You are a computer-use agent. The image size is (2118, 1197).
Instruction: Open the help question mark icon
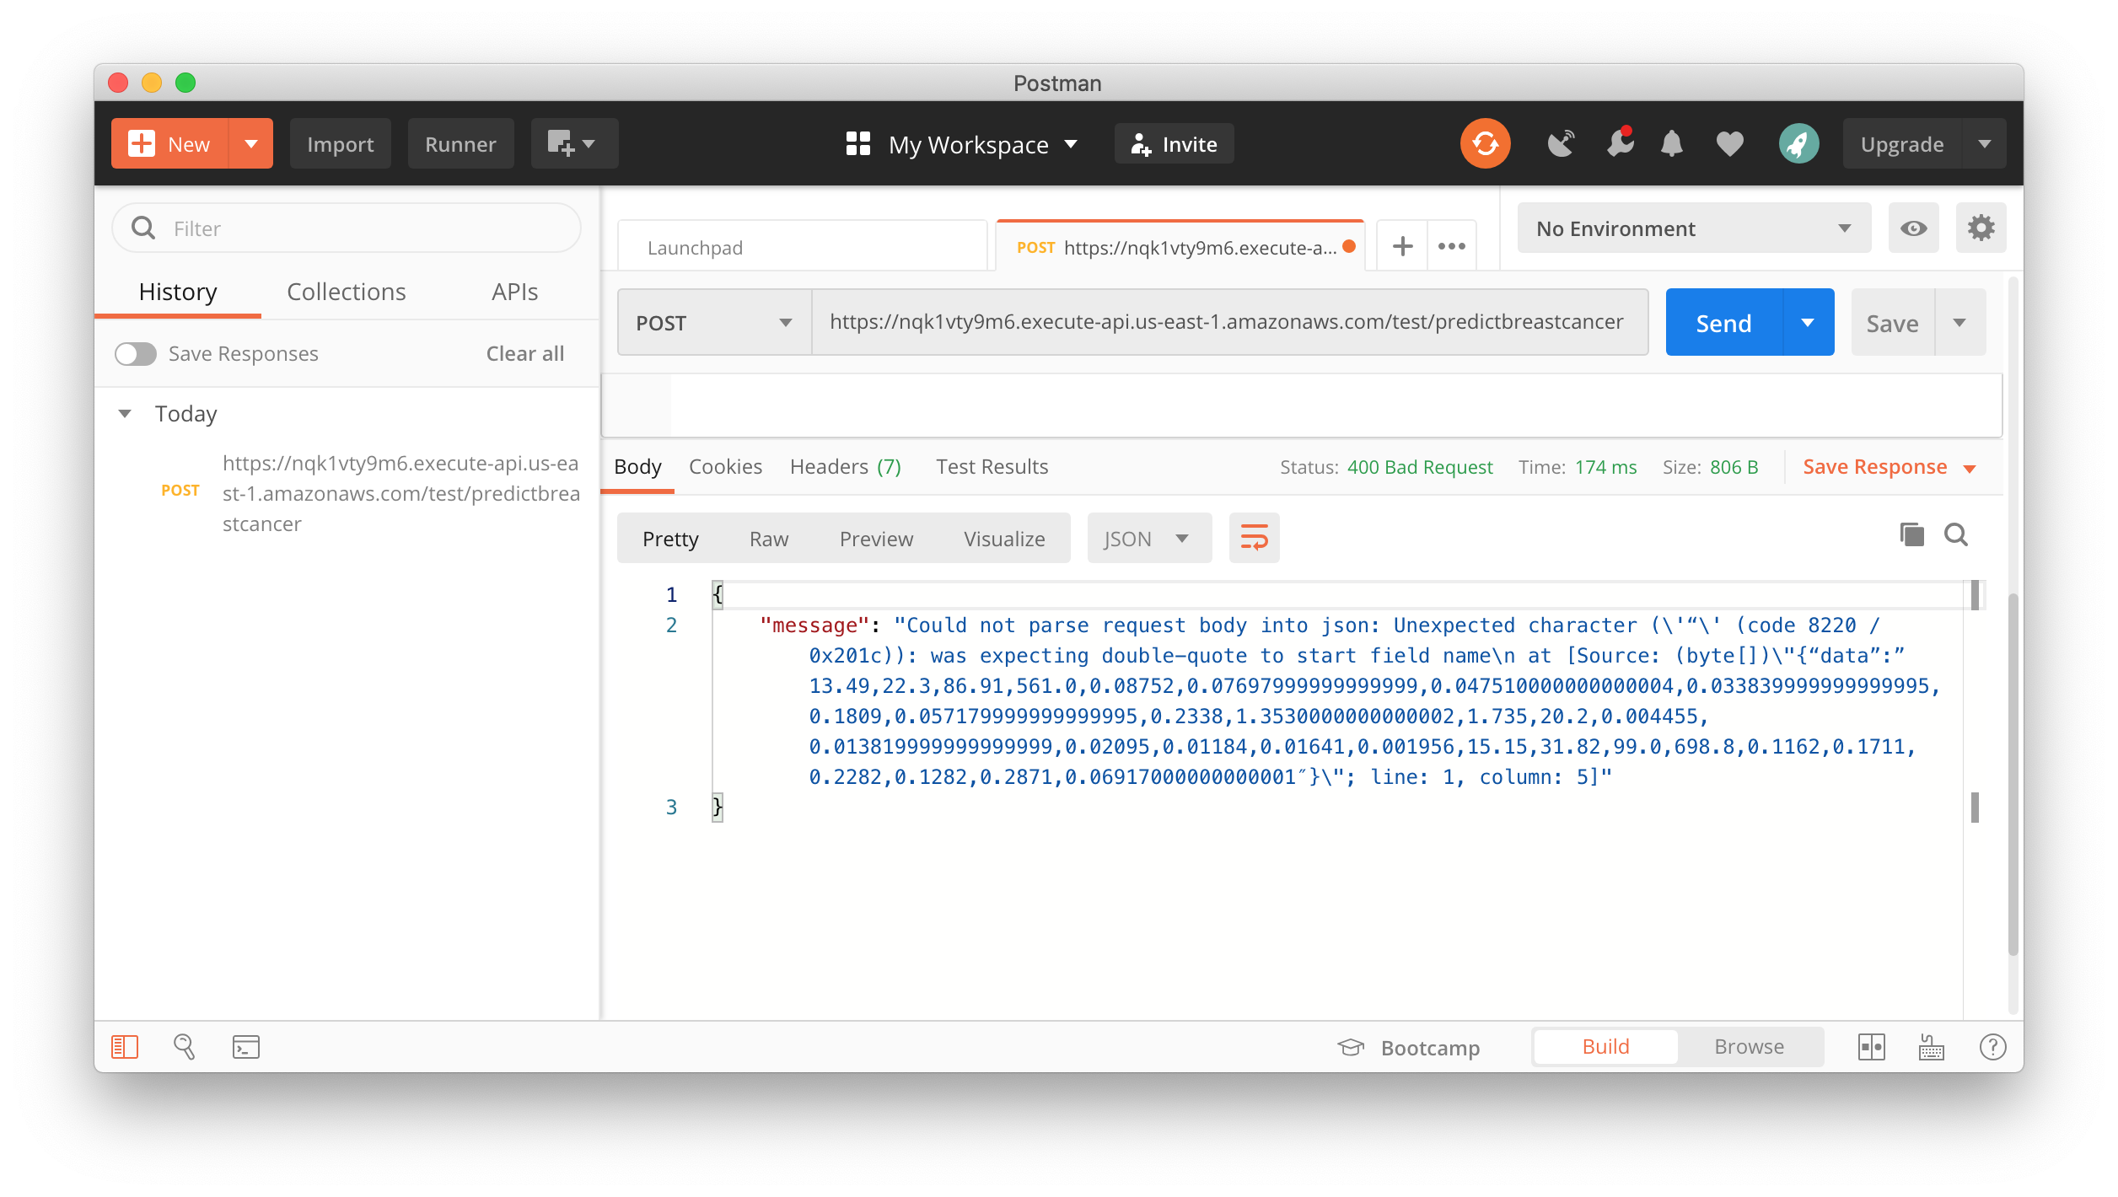coord(1992,1046)
